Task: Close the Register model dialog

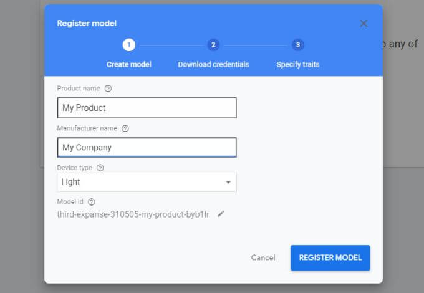Action: 364,24
